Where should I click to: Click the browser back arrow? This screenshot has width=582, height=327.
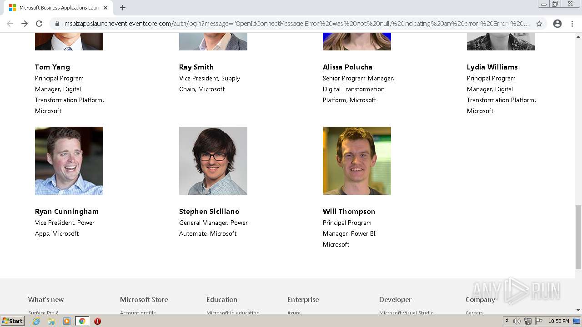pyautogui.click(x=10, y=24)
